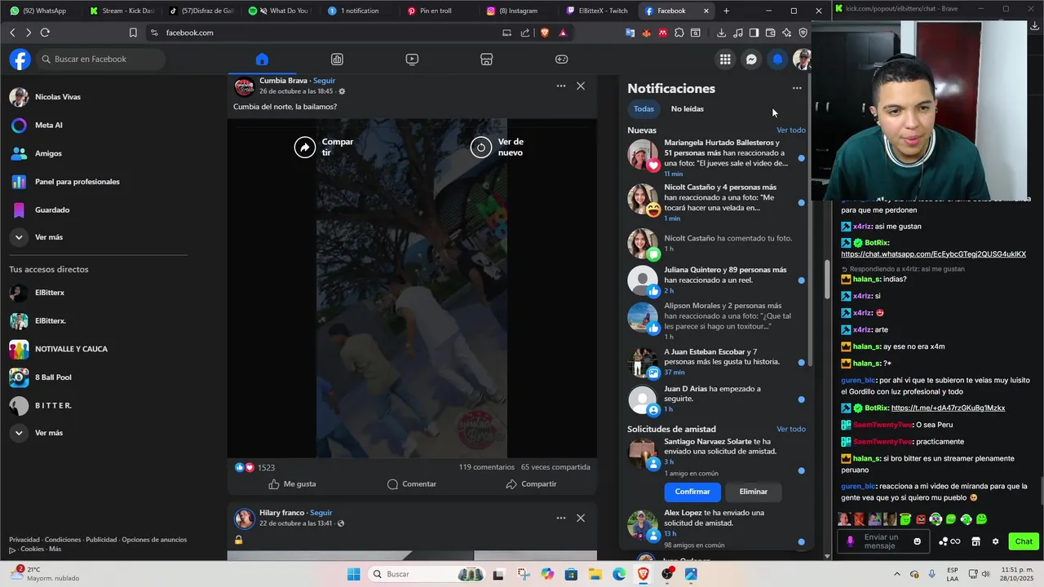Select the No leídas notifications filter
The width and height of the screenshot is (1044, 587).
click(687, 109)
